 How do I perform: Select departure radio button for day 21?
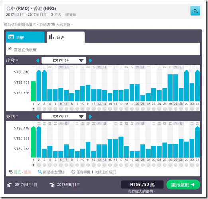[x=143, y=109]
